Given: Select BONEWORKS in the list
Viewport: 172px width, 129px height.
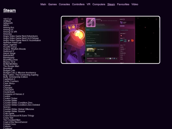Looking at the screenshot, I should tap(10, 64).
